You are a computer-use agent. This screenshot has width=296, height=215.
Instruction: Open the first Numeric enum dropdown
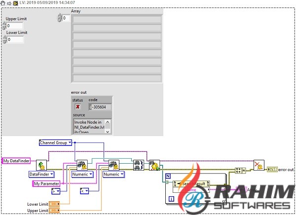click(91, 174)
